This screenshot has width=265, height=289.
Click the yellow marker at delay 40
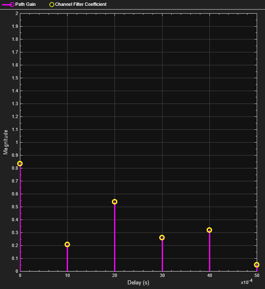coord(209,230)
